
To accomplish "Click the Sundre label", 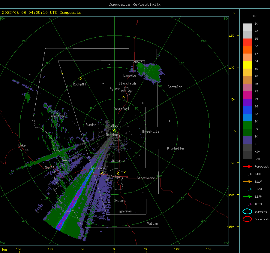I will point(91,125).
